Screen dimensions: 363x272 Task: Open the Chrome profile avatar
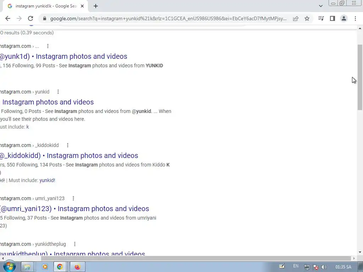click(344, 18)
